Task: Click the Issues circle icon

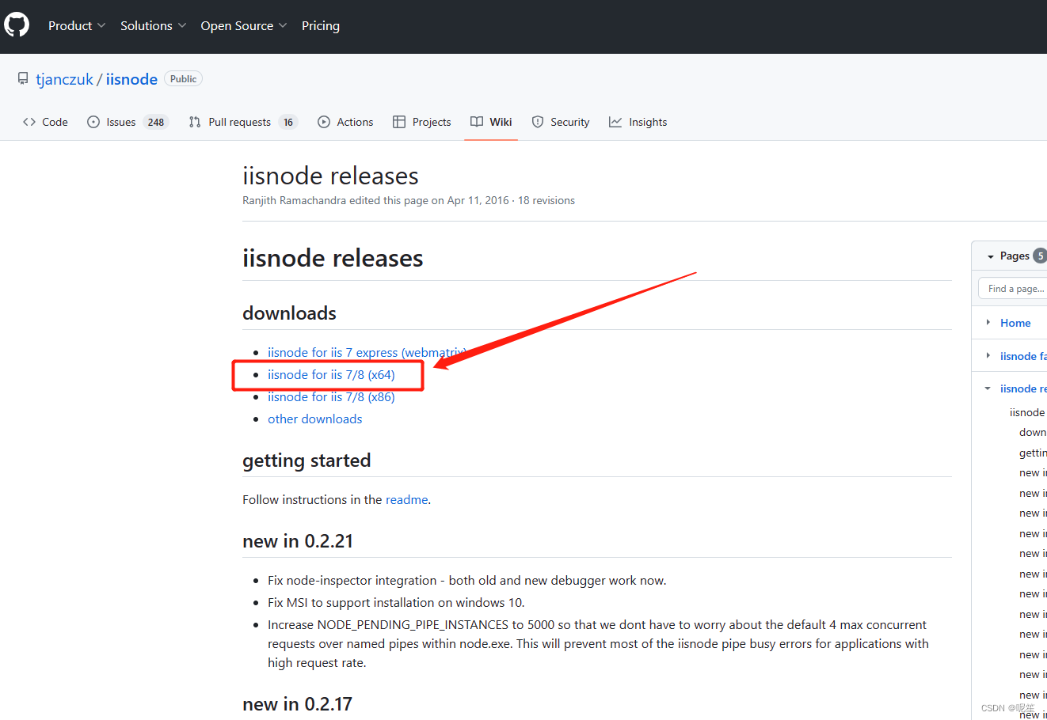Action: pos(93,122)
